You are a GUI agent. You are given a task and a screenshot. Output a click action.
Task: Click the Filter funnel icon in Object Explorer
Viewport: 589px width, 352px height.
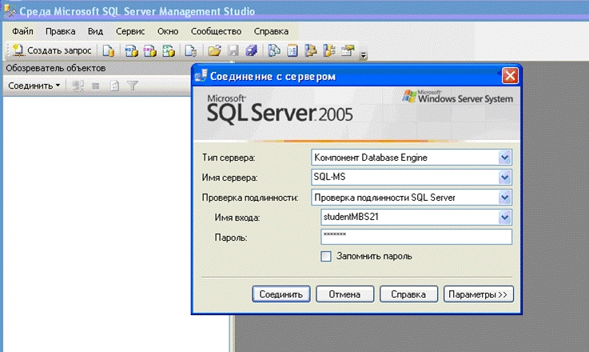[x=133, y=86]
